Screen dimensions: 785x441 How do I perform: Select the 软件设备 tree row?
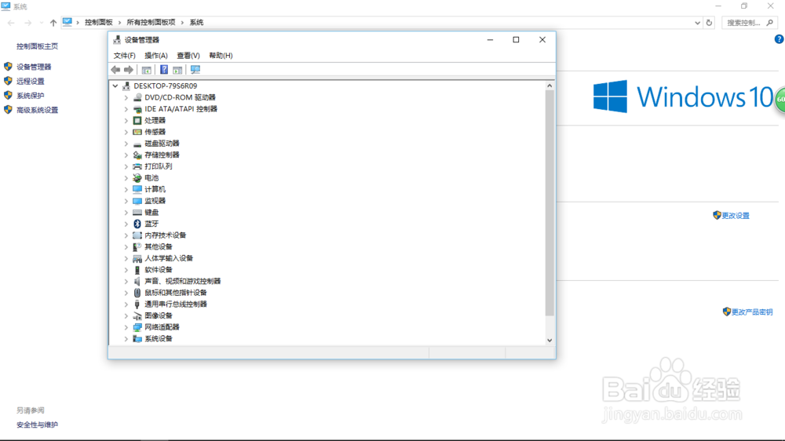click(x=159, y=270)
